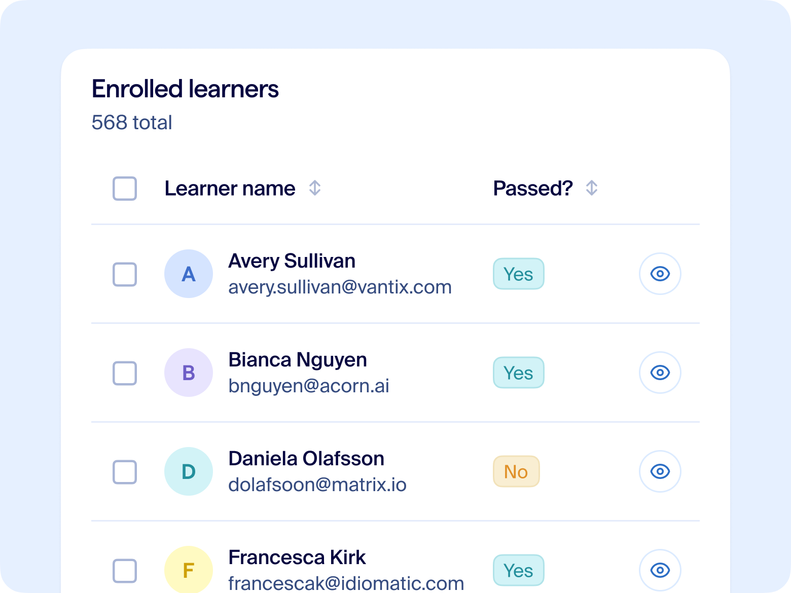
Task: Click the No badge for Daniela Olafsson
Action: [x=516, y=472]
